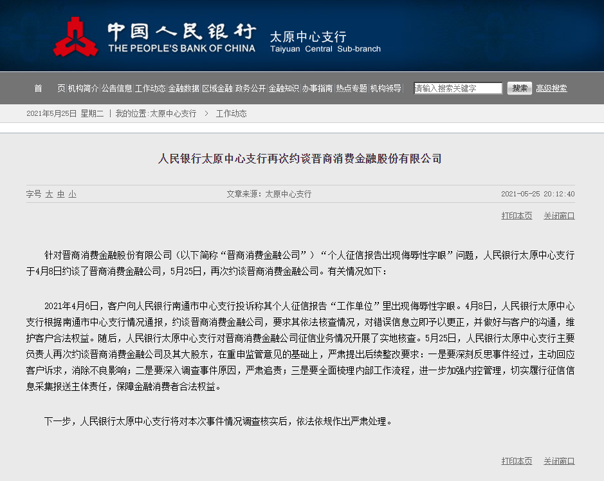Set font size to 中
Screen dimensions: 604x481
point(60,194)
